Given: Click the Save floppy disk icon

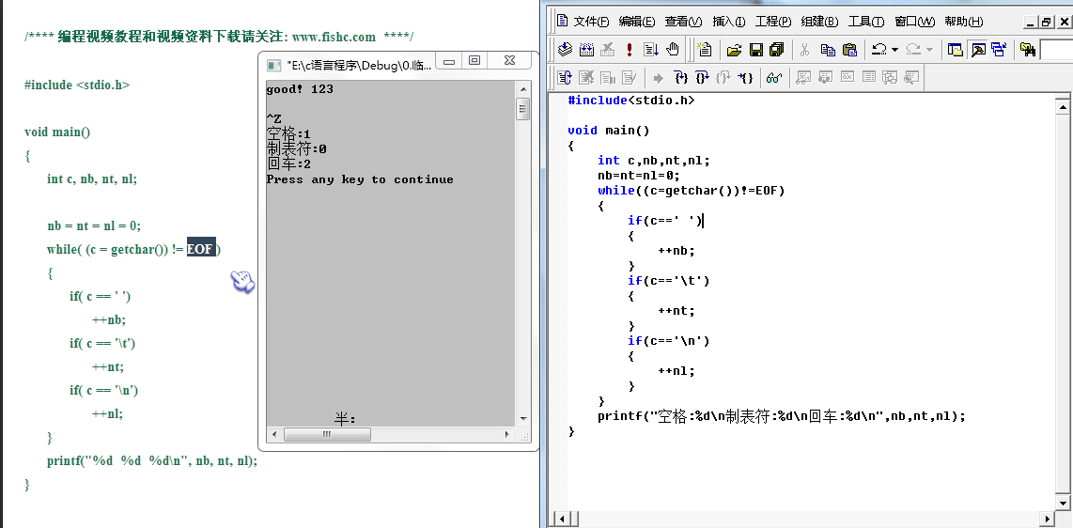Looking at the screenshot, I should (756, 49).
